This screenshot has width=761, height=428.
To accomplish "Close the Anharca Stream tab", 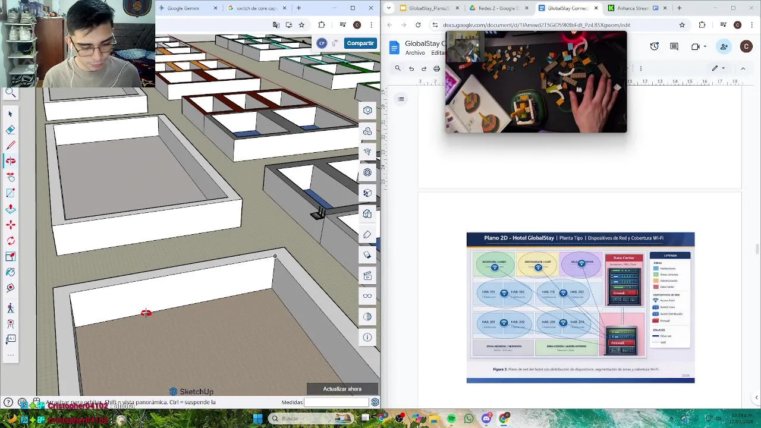I will pyautogui.click(x=665, y=8).
